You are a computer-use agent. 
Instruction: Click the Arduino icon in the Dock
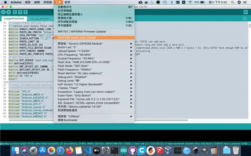[x=124, y=150]
